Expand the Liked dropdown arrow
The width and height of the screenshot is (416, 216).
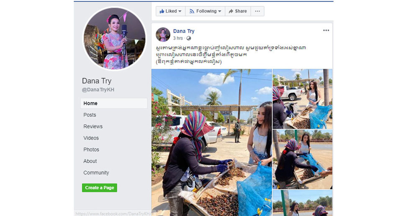pyautogui.click(x=180, y=11)
